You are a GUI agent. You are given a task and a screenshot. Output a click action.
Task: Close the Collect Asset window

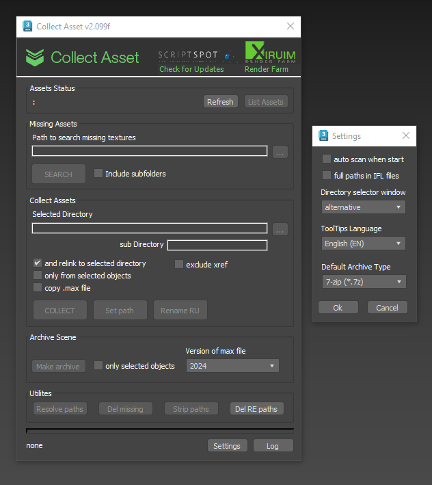tap(291, 26)
